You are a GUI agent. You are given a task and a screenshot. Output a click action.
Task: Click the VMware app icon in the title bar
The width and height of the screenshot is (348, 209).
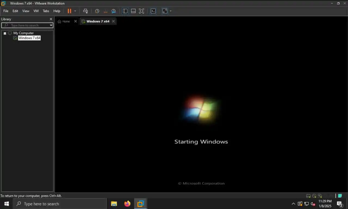tap(3, 3)
